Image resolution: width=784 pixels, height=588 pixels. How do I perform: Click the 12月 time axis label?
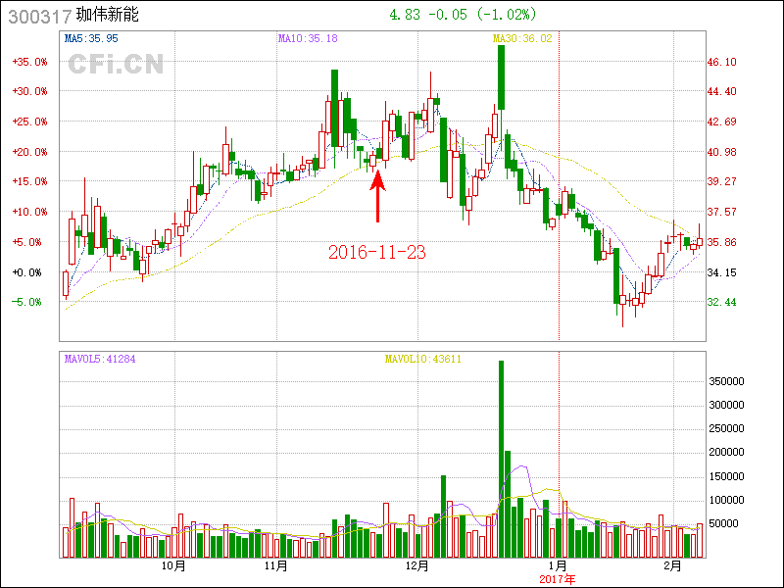[x=417, y=566]
